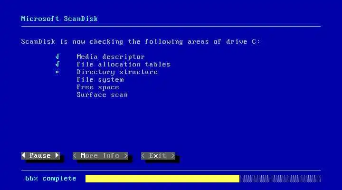Click the » marker beside Directory structure
Screen dimensions: 342x190
pyautogui.click(x=57, y=72)
